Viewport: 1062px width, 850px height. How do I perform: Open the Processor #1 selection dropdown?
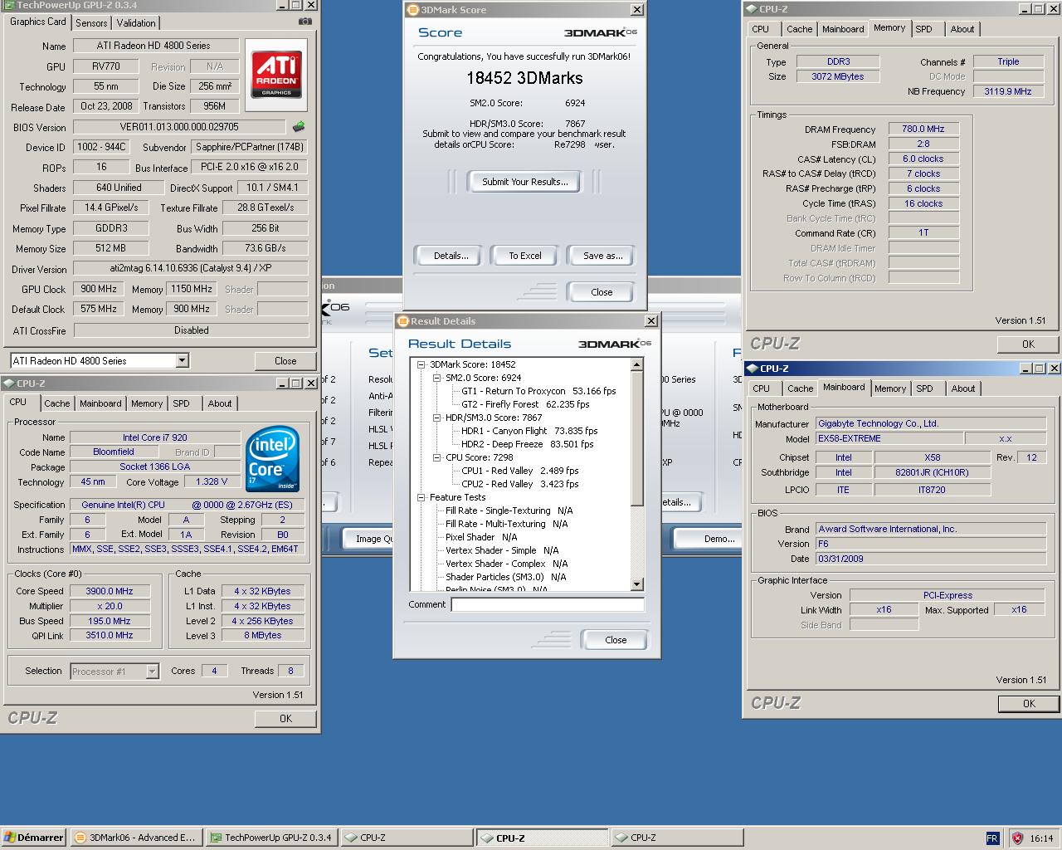152,671
